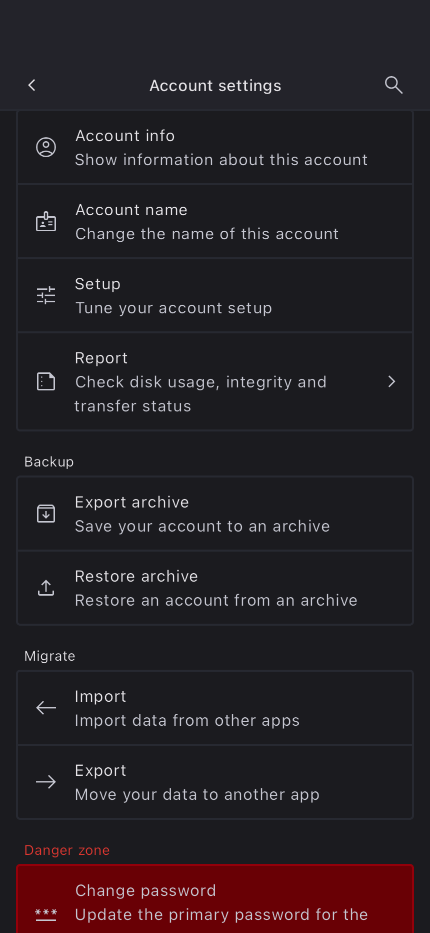This screenshot has width=430, height=933.
Task: Select Change the name of this account
Action: coord(207,234)
